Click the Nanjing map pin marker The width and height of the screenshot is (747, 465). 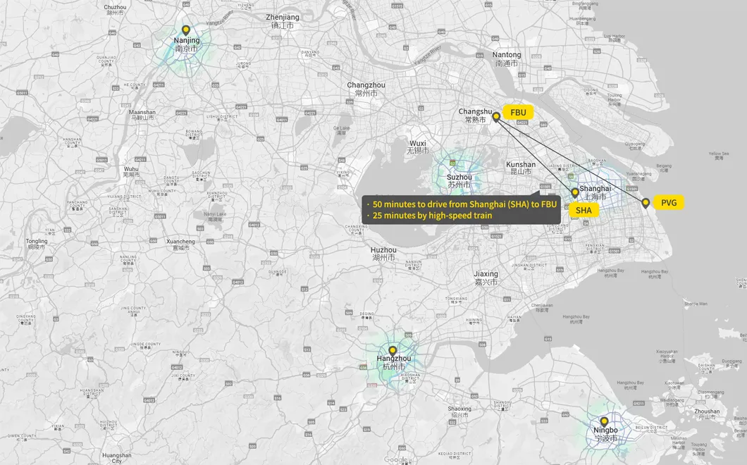(186, 30)
